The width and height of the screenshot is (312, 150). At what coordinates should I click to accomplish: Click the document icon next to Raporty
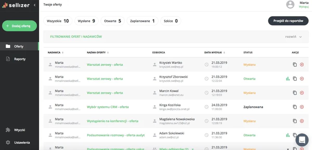point(8,59)
